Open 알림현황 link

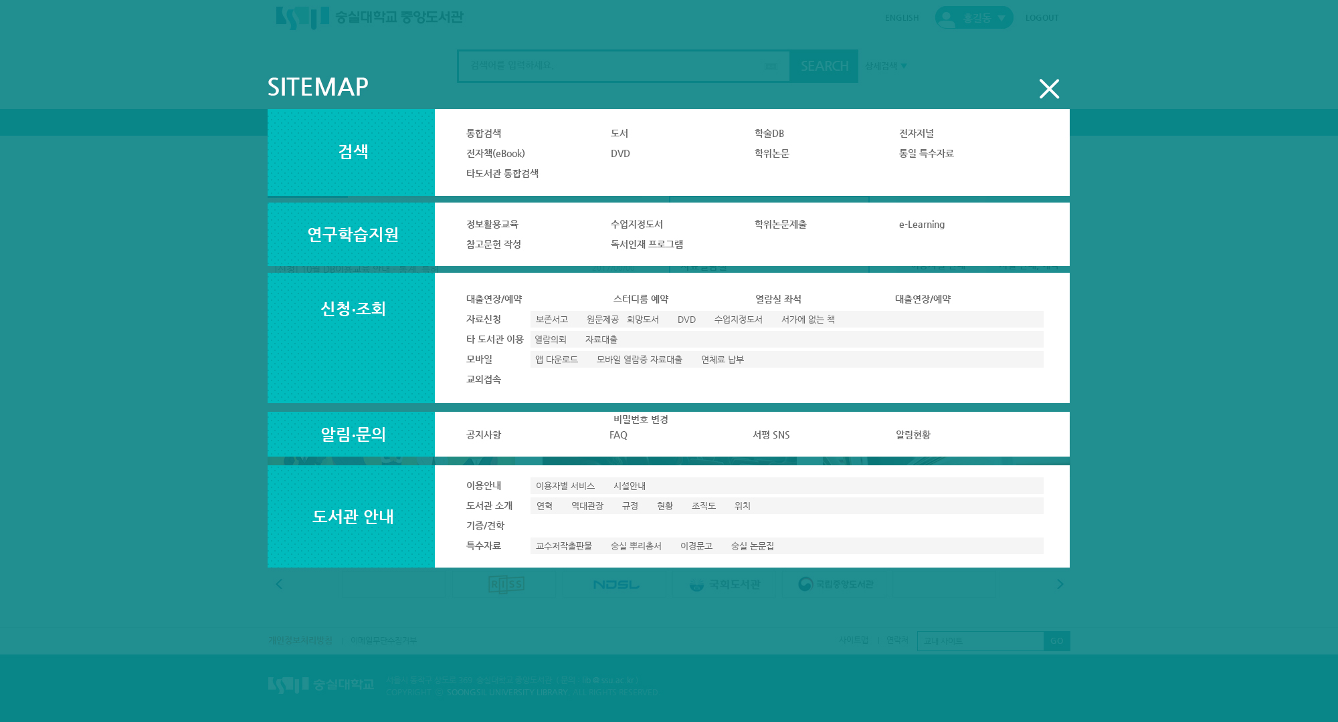click(x=913, y=435)
